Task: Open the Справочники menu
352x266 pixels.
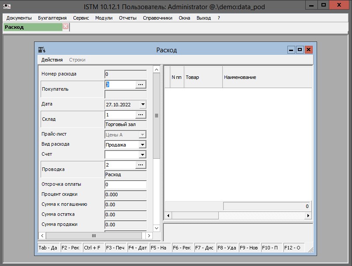Action: pyautogui.click(x=157, y=18)
